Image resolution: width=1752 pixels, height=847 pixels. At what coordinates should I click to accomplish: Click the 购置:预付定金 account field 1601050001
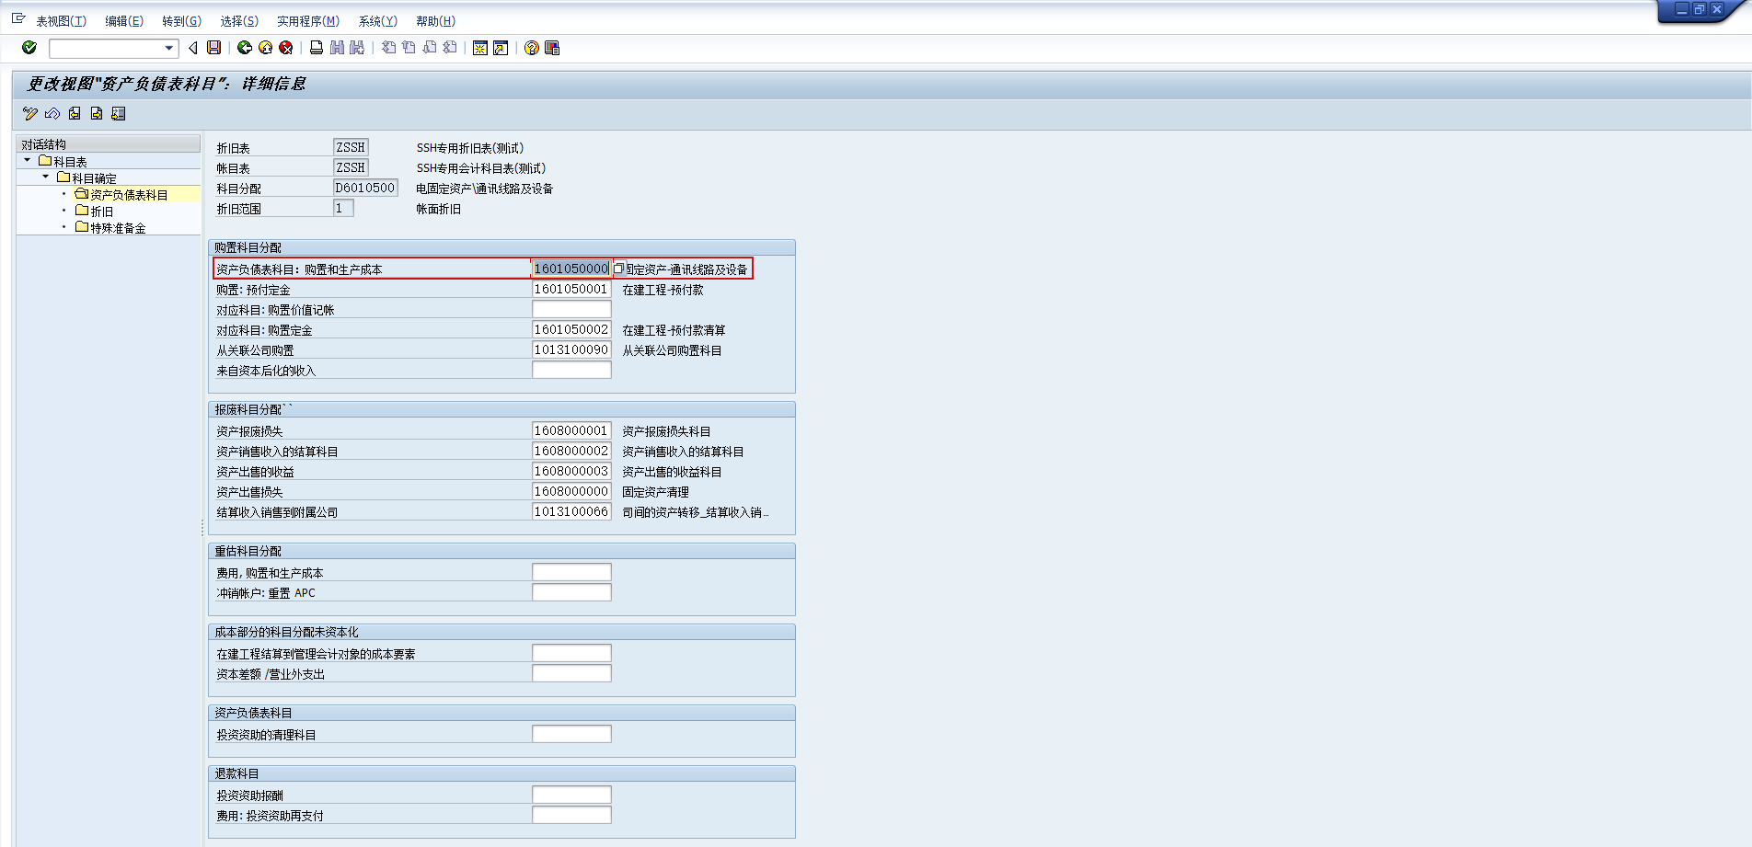click(x=571, y=289)
